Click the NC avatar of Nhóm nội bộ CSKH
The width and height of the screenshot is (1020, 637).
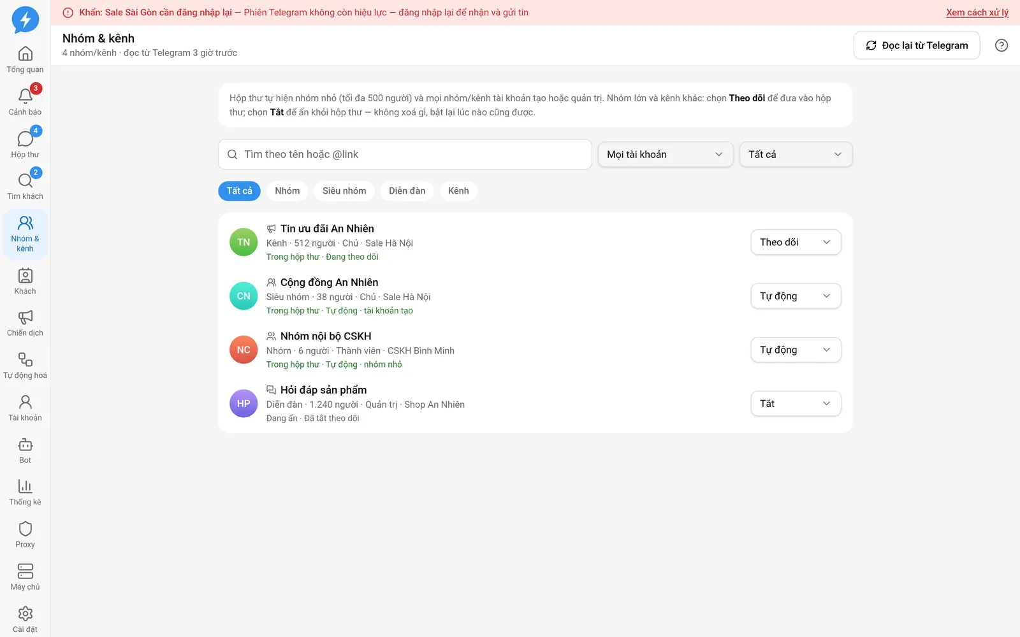244,350
